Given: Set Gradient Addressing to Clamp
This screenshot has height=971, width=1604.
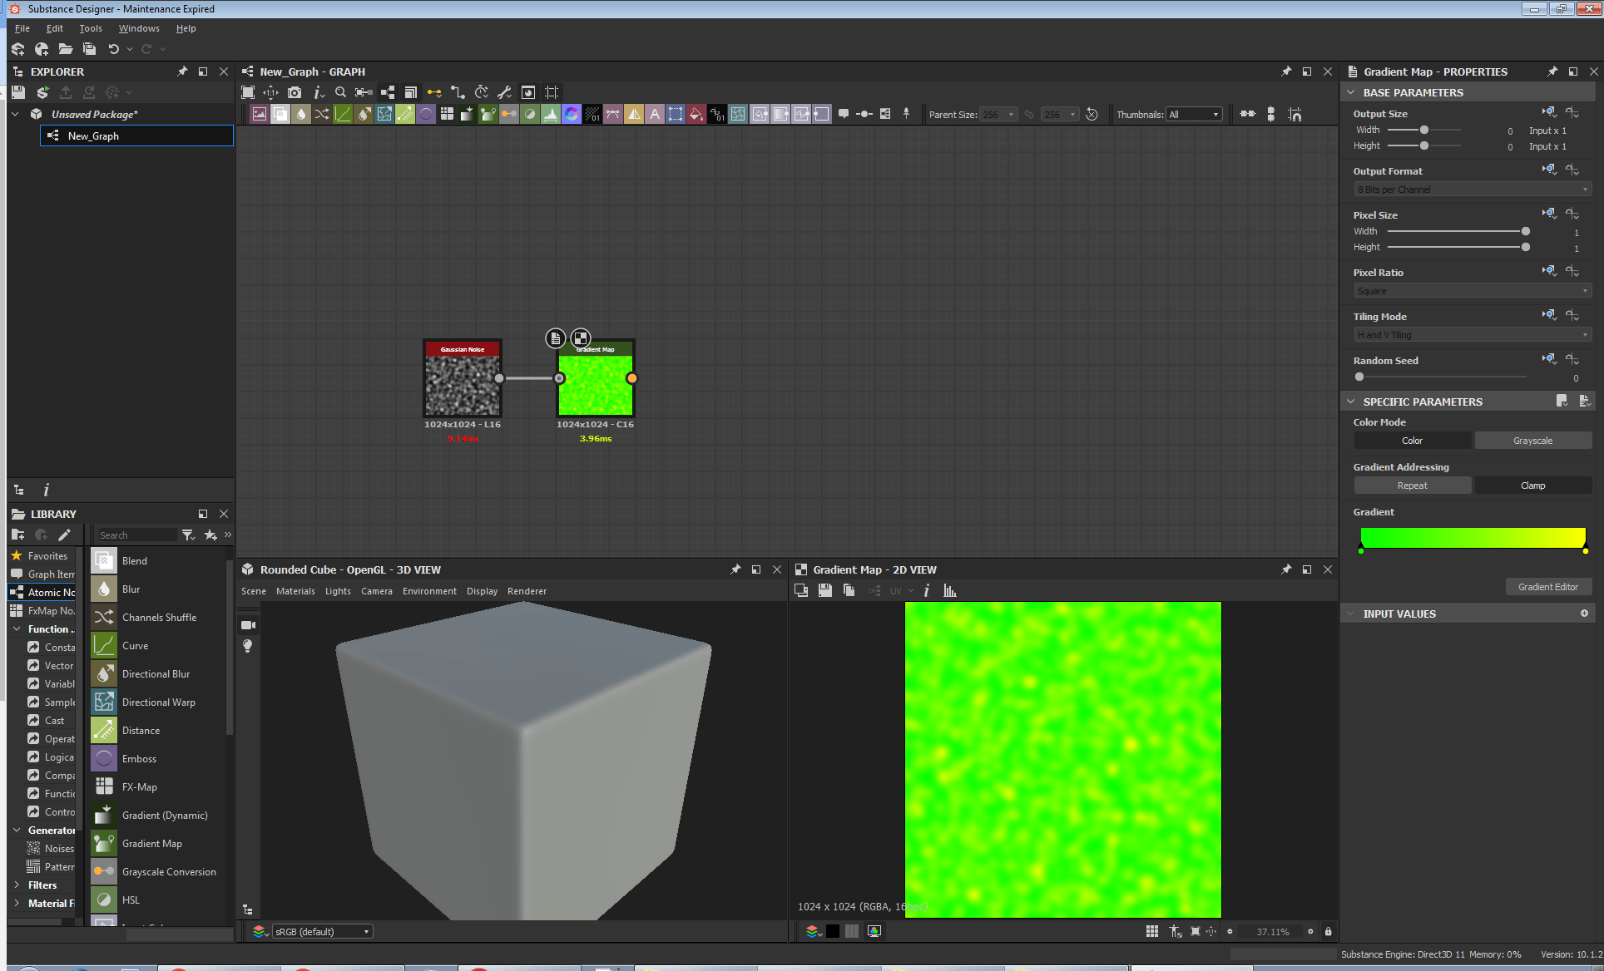Looking at the screenshot, I should pyautogui.click(x=1532, y=485).
